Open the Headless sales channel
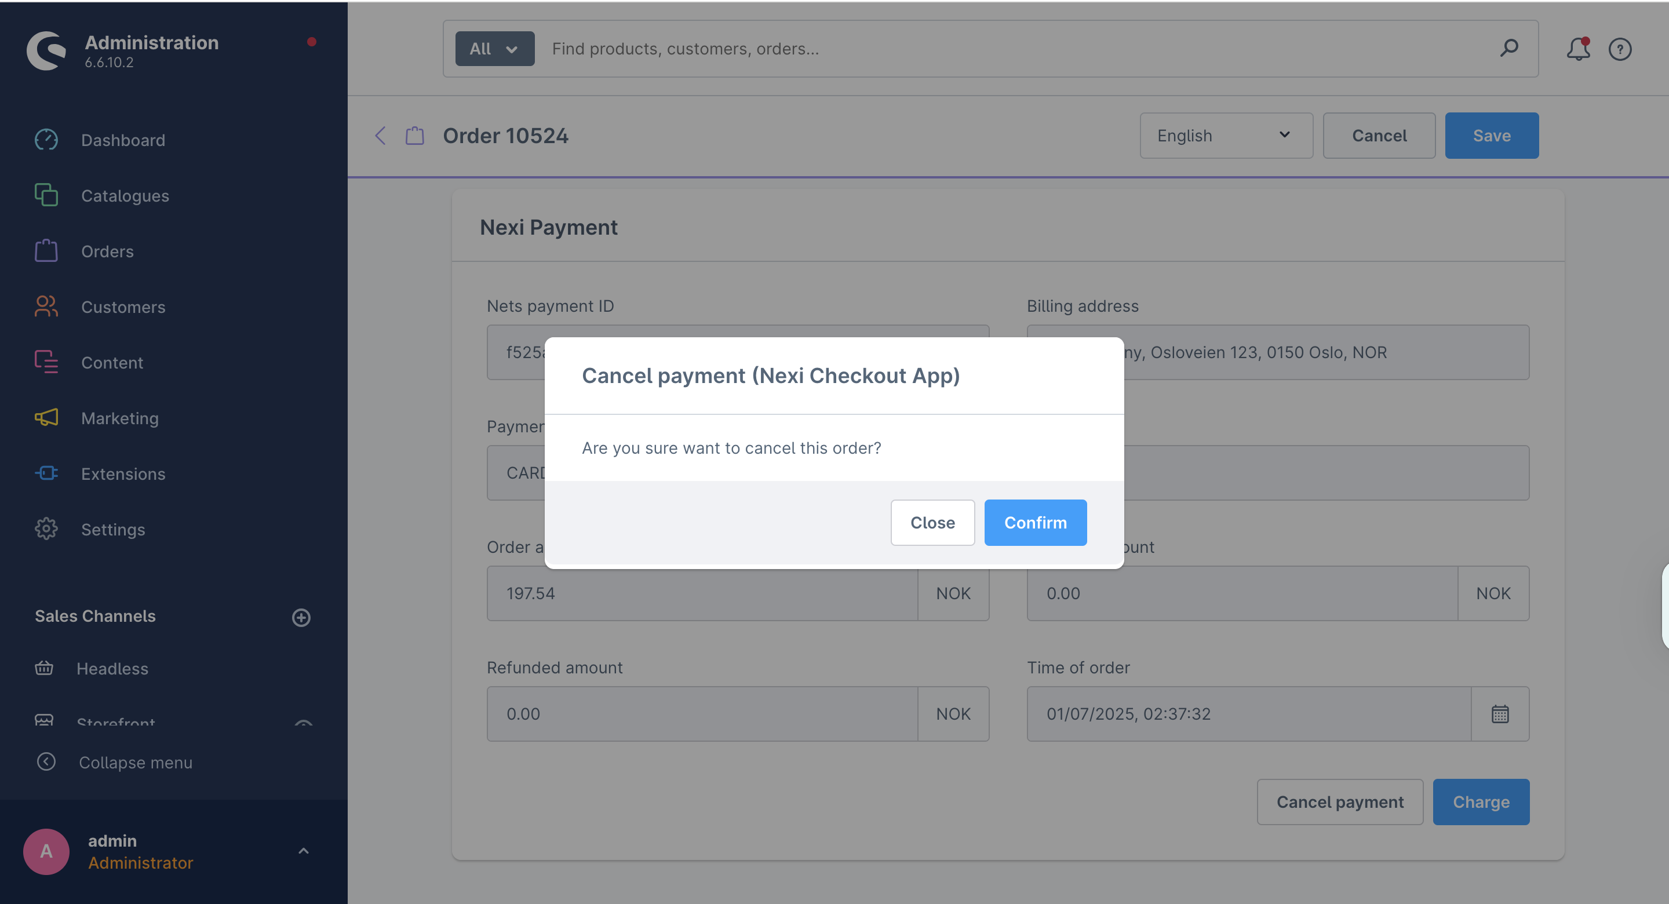 [114, 668]
